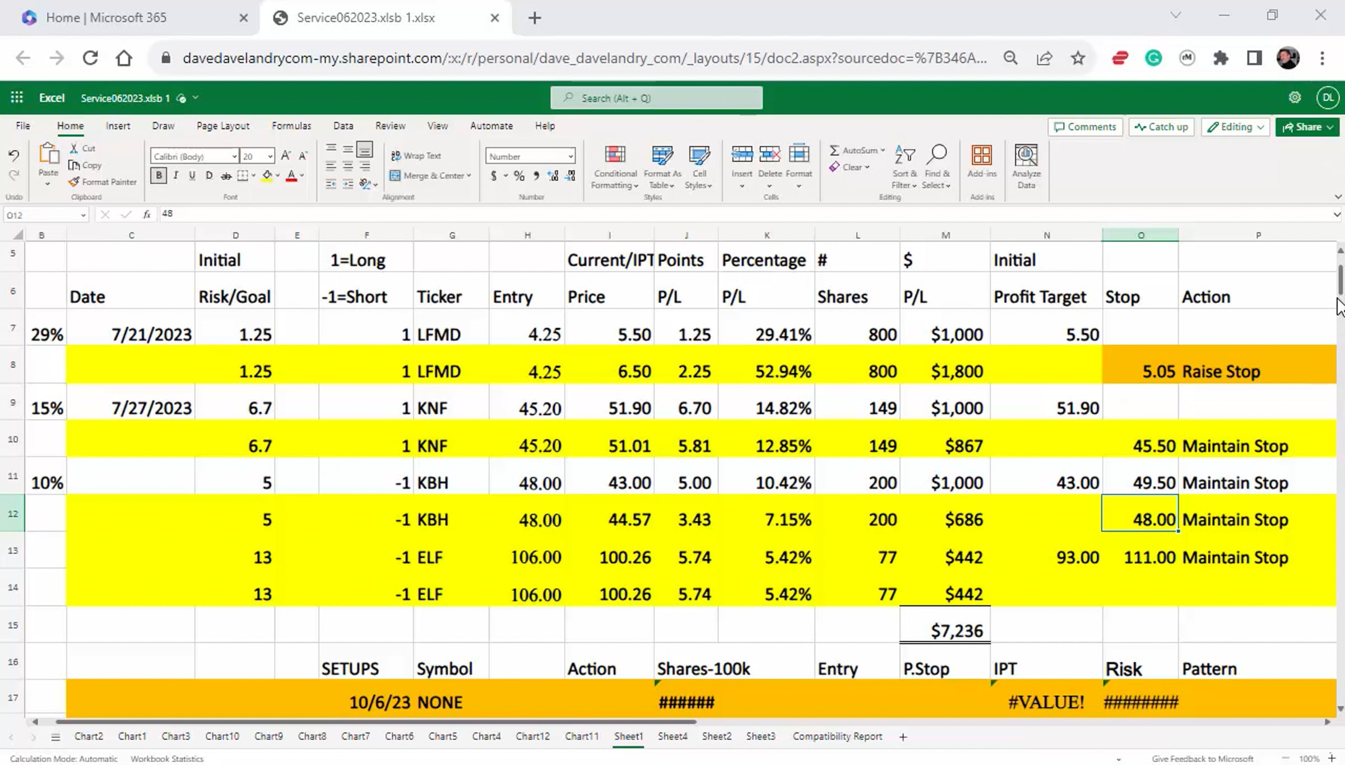Click the accounting dollar format icon
Viewport: 1345px width, 765px height.
click(x=494, y=176)
